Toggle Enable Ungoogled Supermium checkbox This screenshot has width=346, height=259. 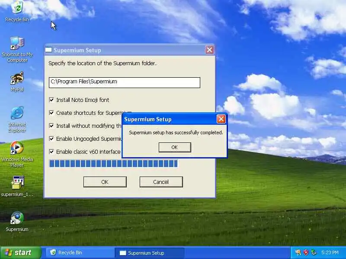pos(51,139)
